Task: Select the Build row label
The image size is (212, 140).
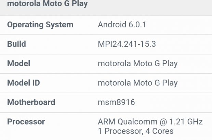Action: click(x=16, y=44)
